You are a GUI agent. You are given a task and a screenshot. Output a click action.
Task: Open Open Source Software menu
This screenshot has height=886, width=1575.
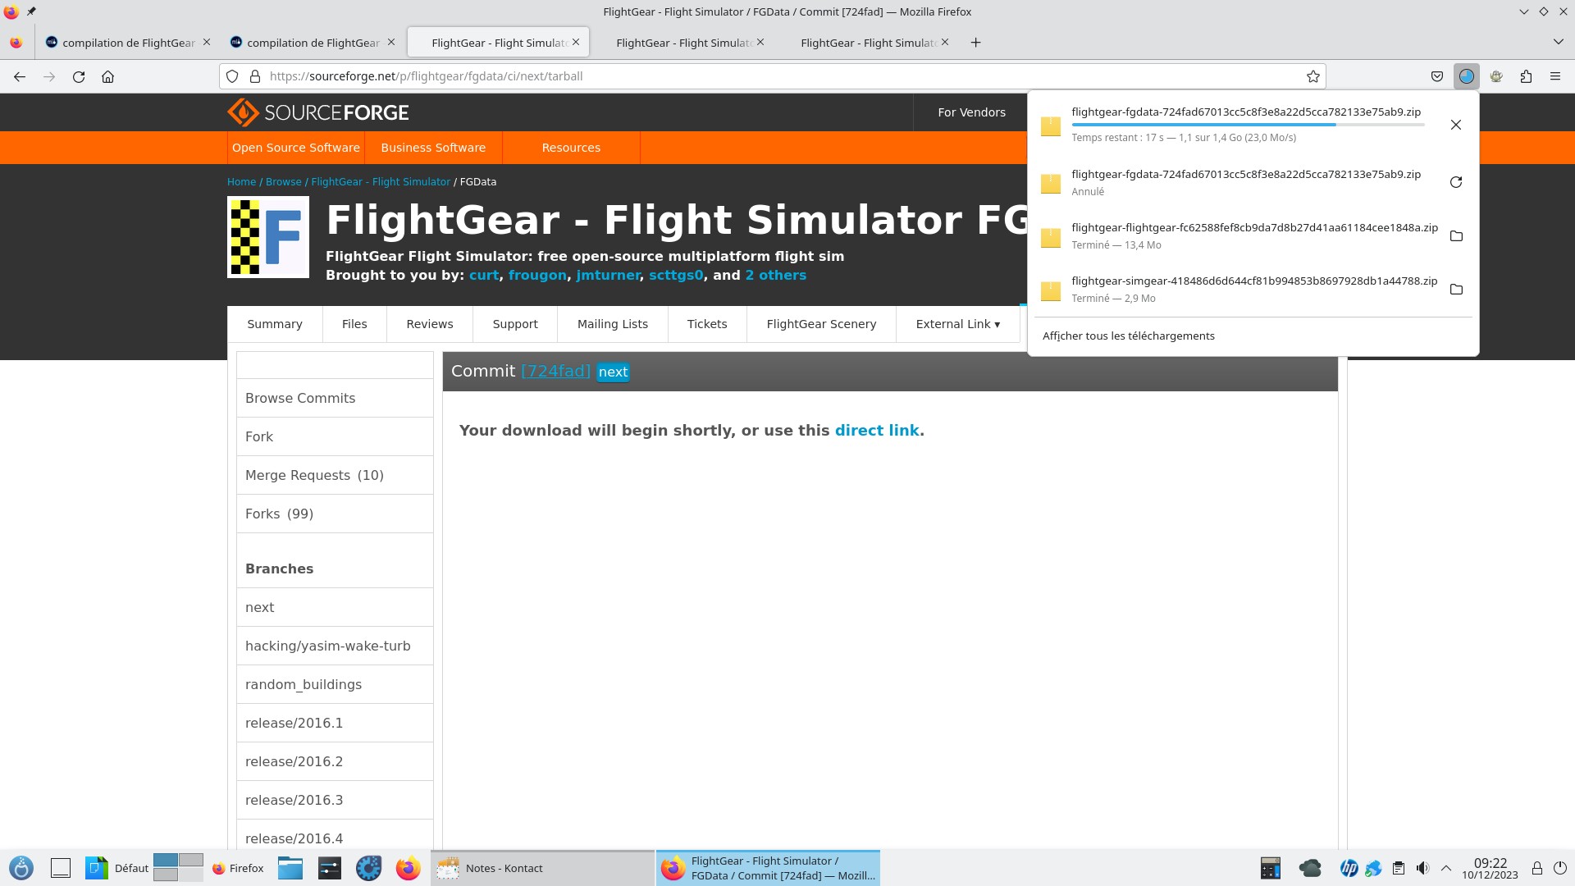pos(296,148)
